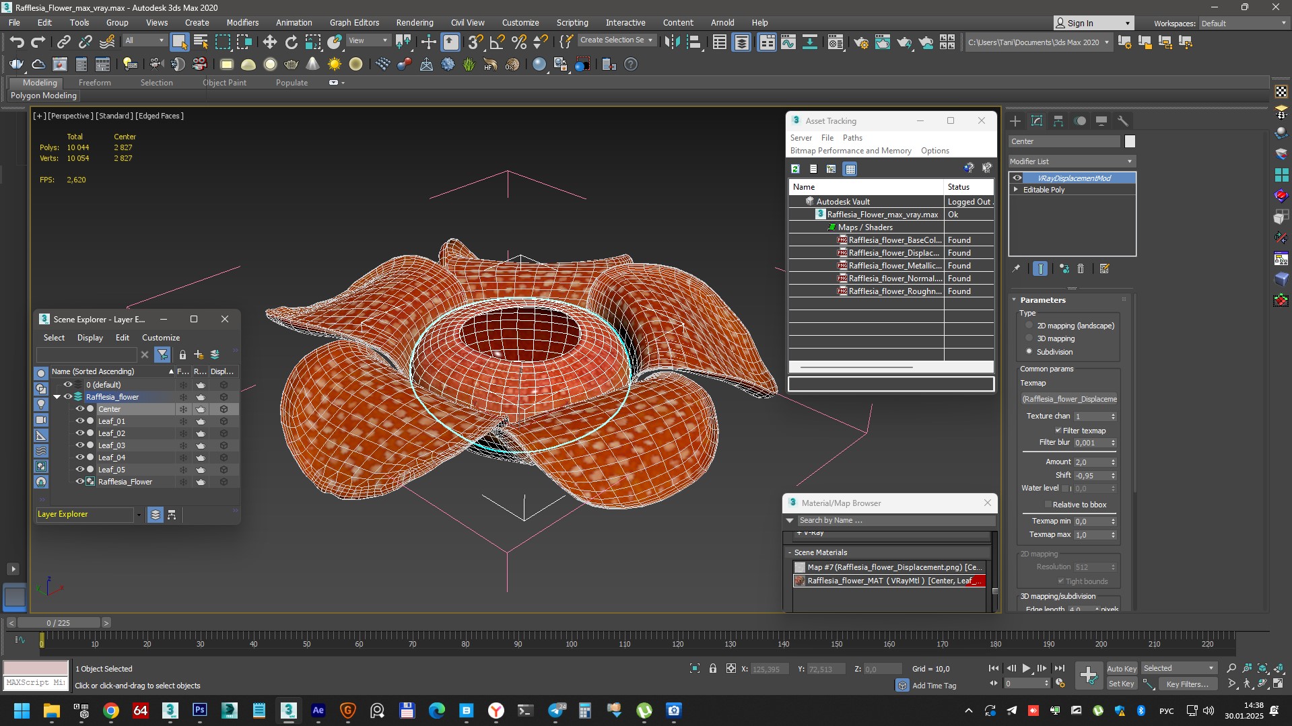The width and height of the screenshot is (1292, 726).
Task: Hide the Center object with eye icon
Action: click(79, 409)
